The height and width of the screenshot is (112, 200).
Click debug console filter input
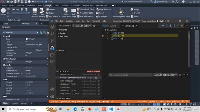pyautogui.click(x=130, y=75)
